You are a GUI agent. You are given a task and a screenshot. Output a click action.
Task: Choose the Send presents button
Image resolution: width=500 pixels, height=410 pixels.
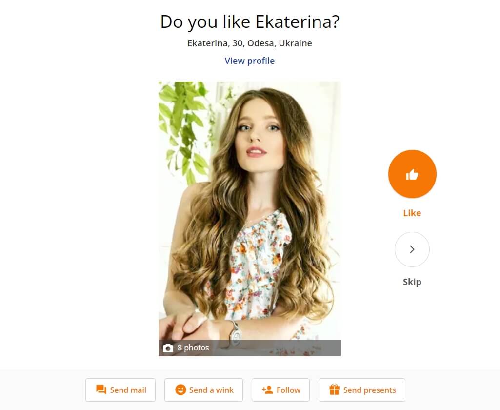tap(362, 390)
